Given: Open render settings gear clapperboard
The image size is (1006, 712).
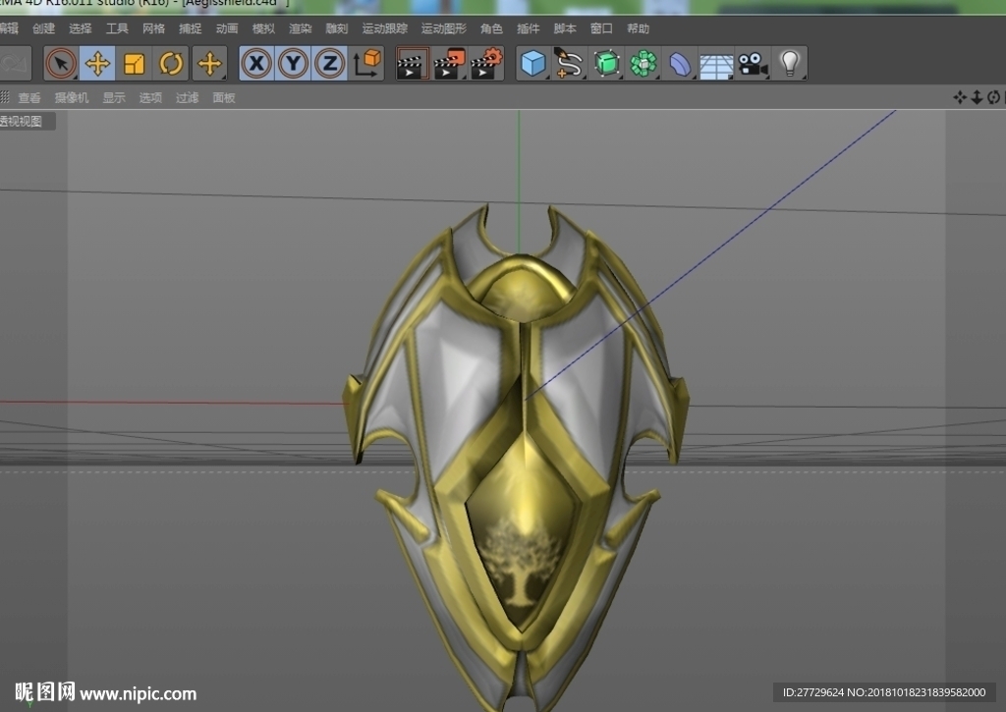Looking at the screenshot, I should pos(486,64).
